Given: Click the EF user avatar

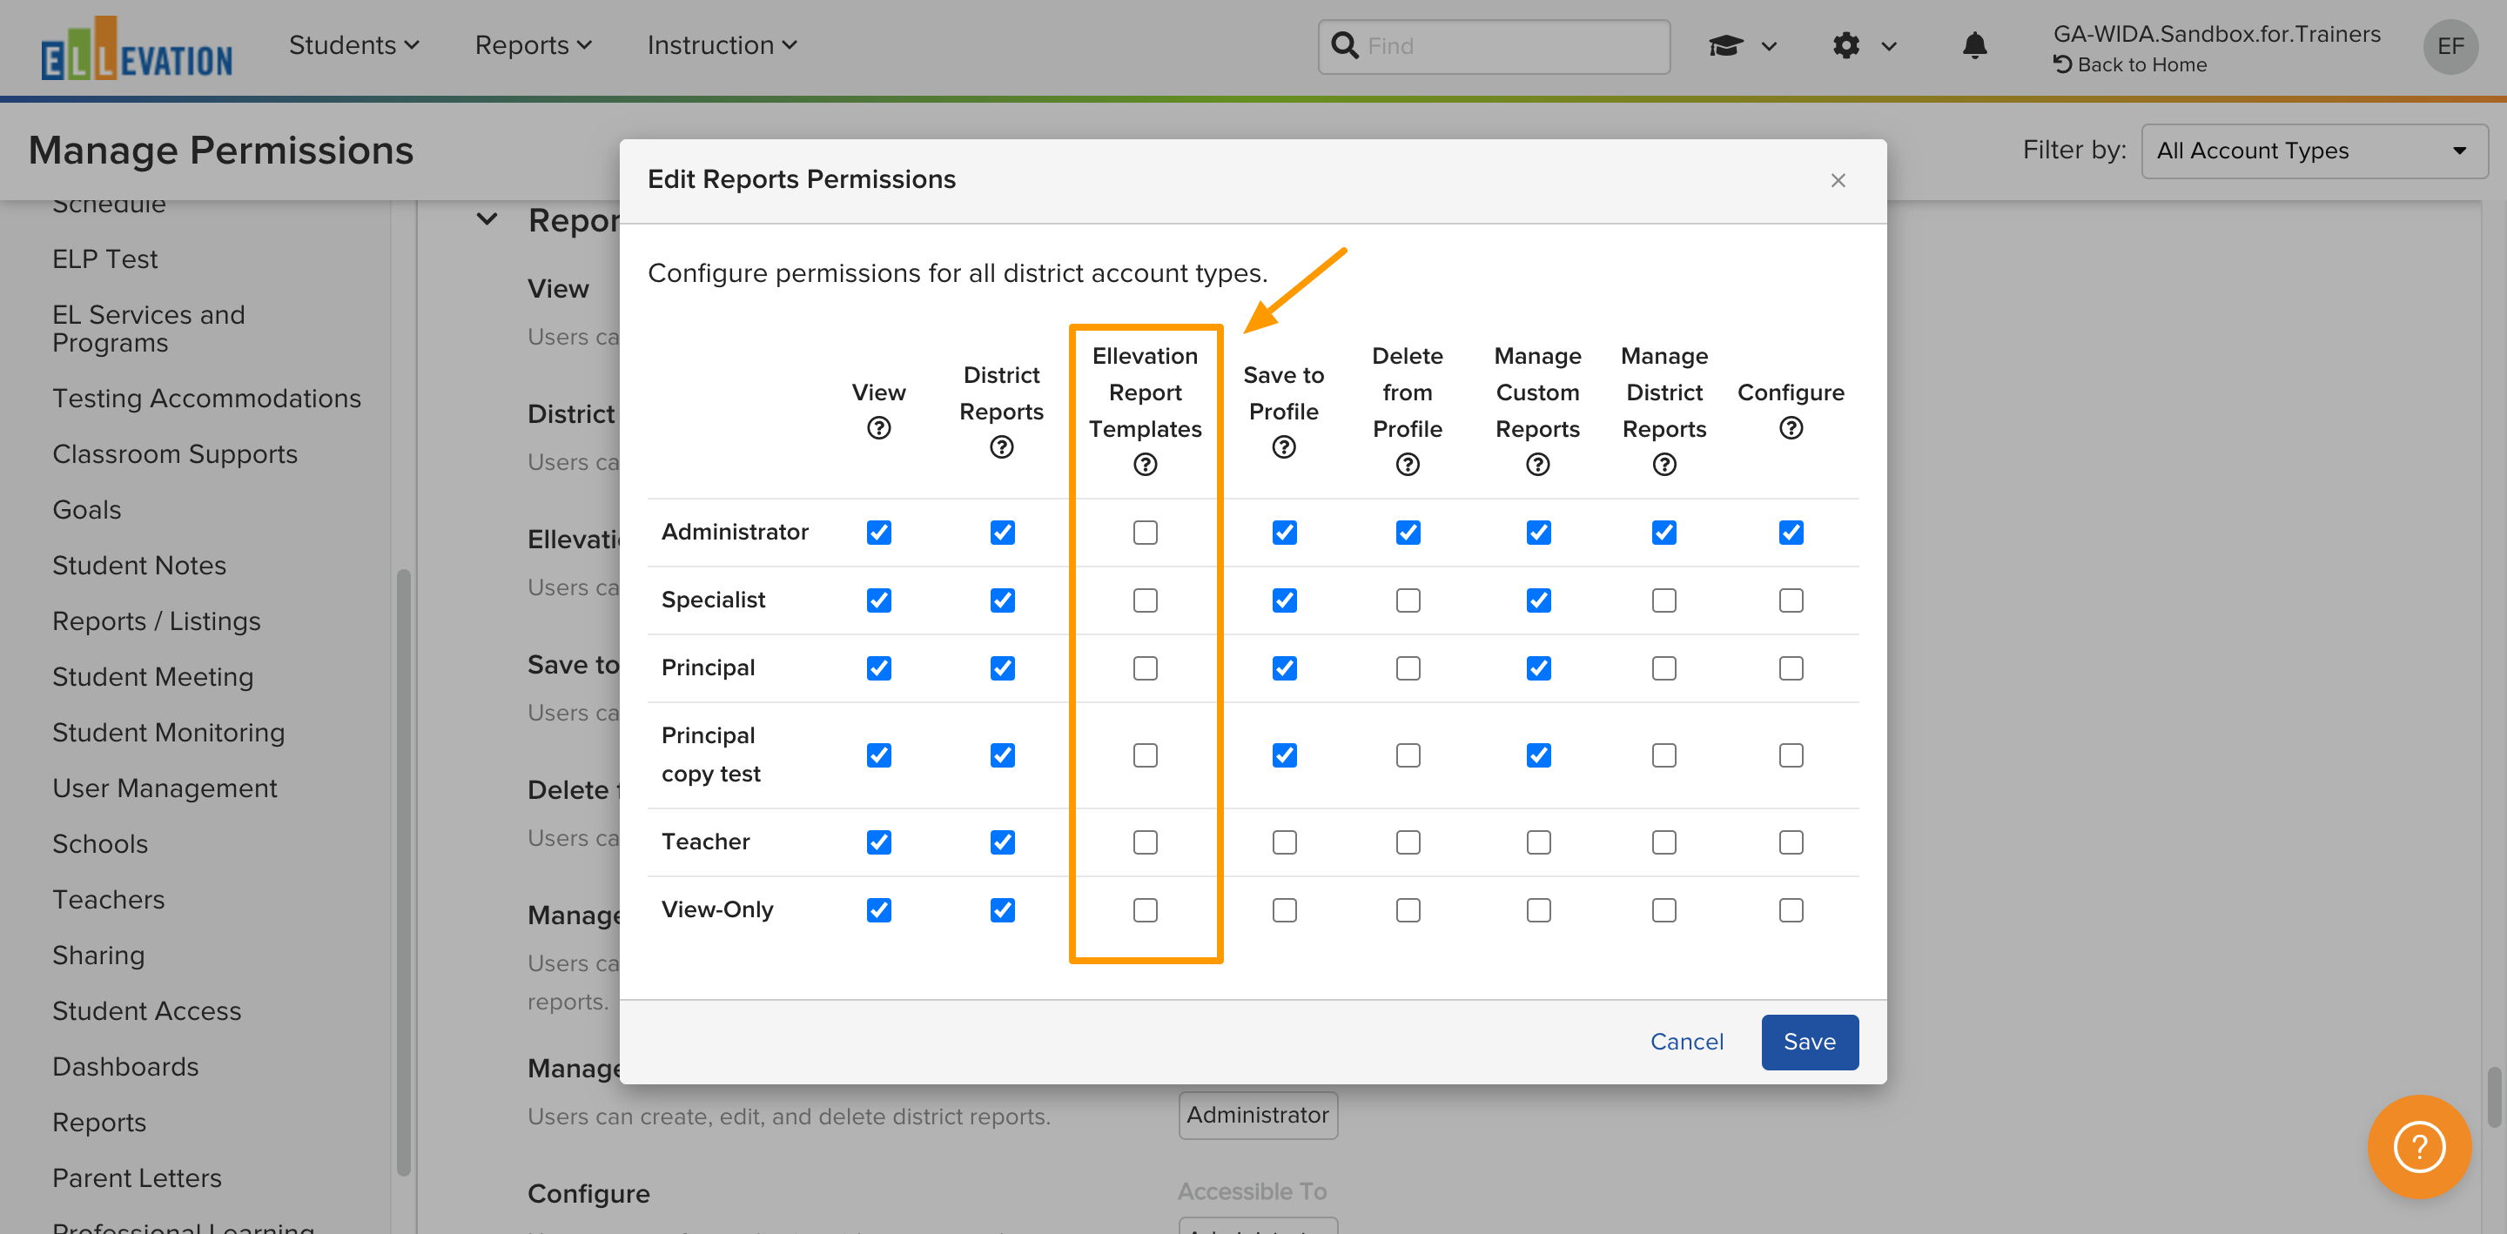Looking at the screenshot, I should 2450,46.
